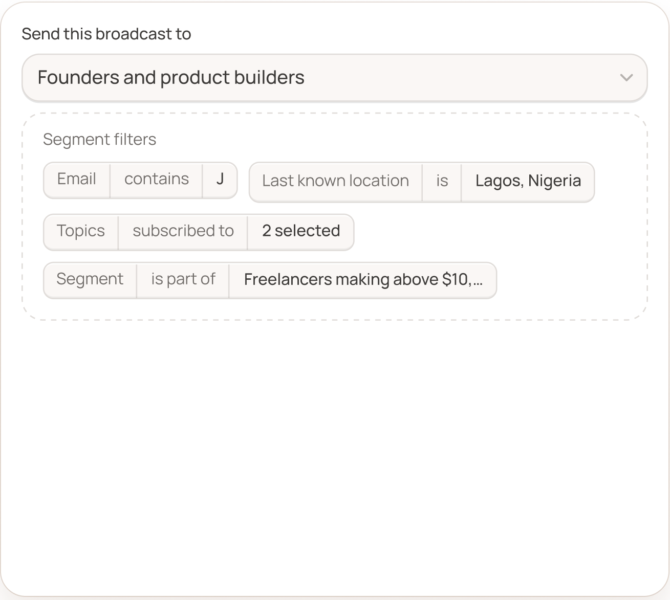Screen dimensions: 670x600
Task: Open the broadcast recipient dropdown
Action: tap(335, 78)
